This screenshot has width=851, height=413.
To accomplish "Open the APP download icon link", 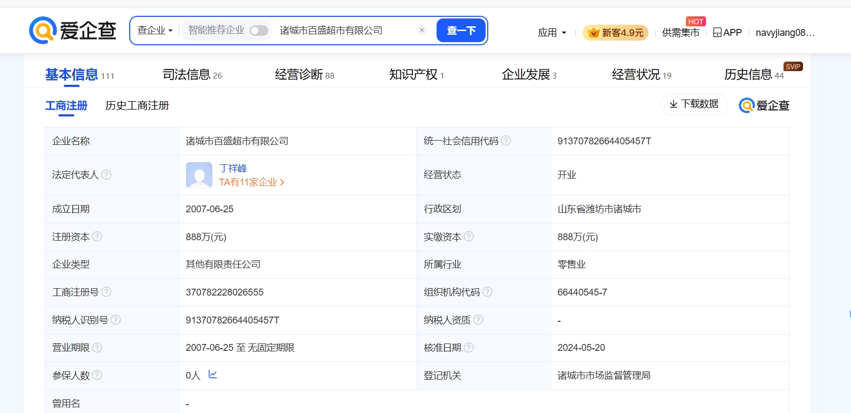I will point(727,33).
